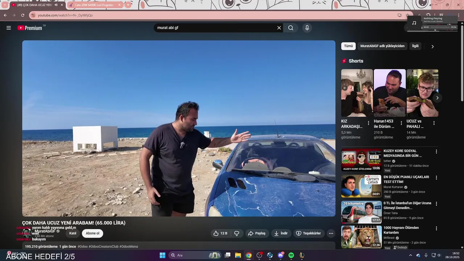Go to the YouTube Premium home logo
464x261 pixels.
[x=30, y=28]
